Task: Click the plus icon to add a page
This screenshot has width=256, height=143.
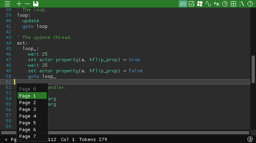Action: click(19, 4)
